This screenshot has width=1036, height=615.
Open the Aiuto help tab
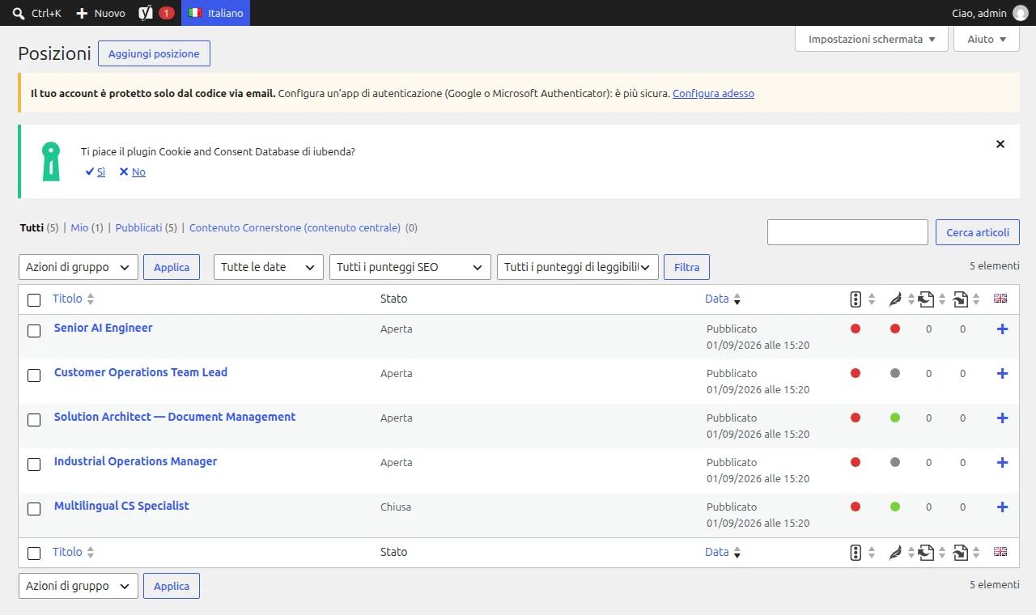[987, 39]
